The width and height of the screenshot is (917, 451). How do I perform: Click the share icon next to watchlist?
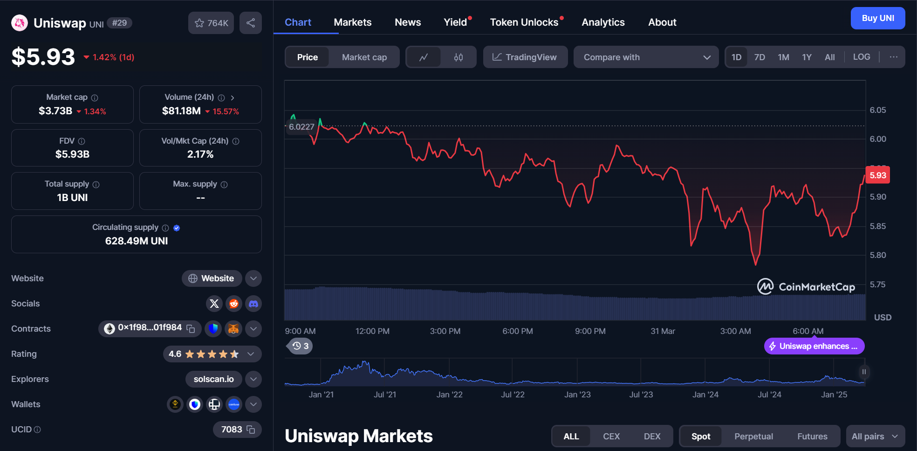[250, 23]
